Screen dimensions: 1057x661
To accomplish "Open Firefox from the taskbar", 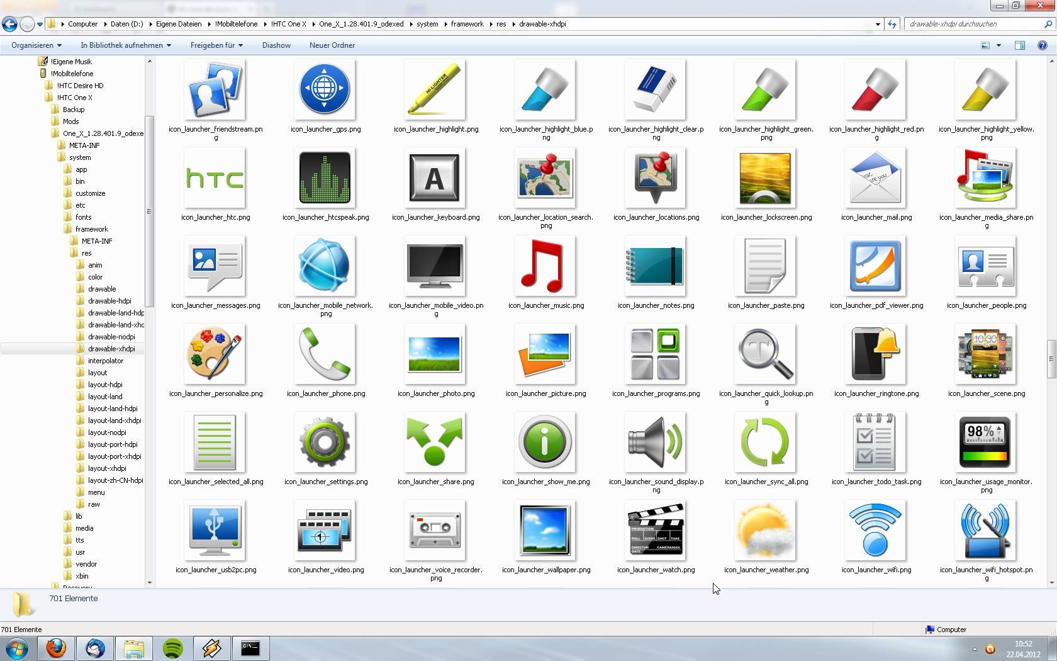I will [56, 648].
